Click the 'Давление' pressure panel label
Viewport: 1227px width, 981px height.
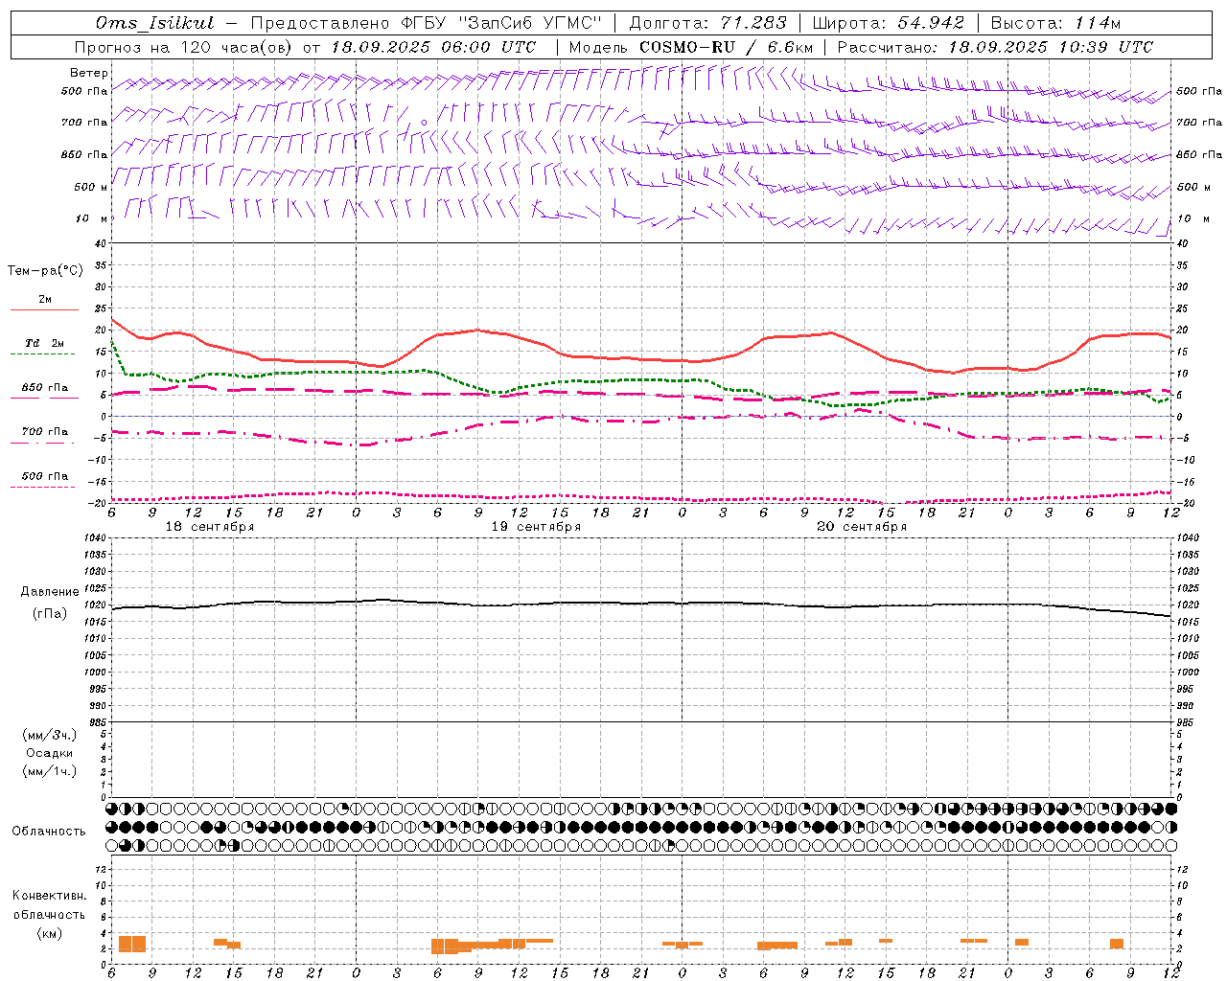[x=49, y=592]
